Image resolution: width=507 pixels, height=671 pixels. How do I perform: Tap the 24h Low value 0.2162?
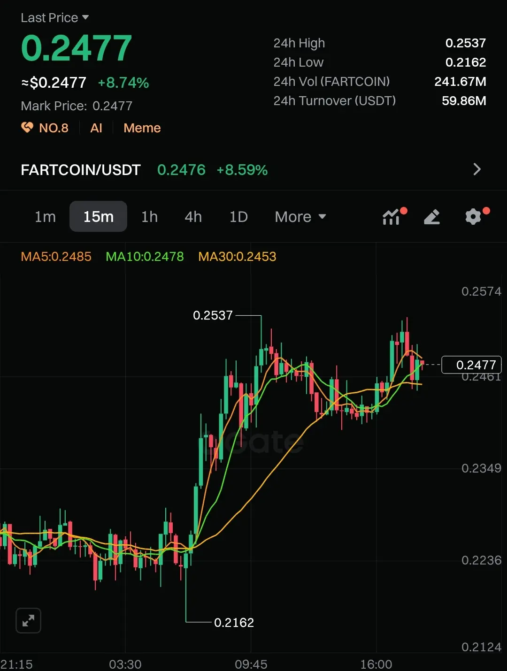[x=466, y=62]
